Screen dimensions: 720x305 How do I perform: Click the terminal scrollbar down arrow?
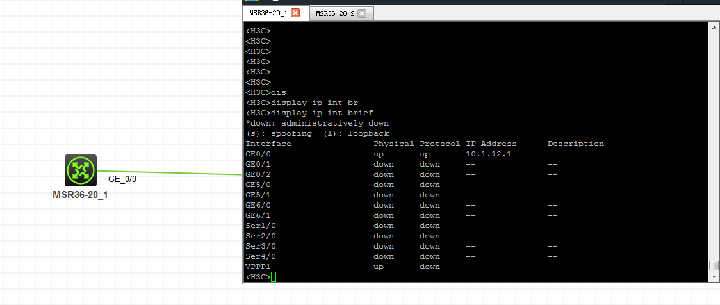(713, 277)
